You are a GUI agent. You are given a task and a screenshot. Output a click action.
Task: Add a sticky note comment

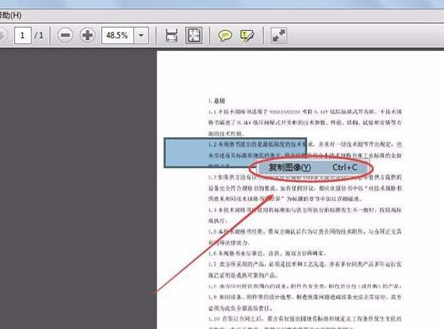(225, 35)
